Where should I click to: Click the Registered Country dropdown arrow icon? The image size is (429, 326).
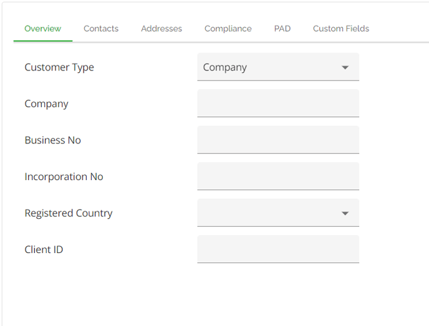click(345, 213)
